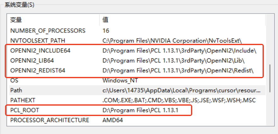Select the NUMBER_OF_PROCESSORS variable name

pyautogui.click(x=48, y=31)
